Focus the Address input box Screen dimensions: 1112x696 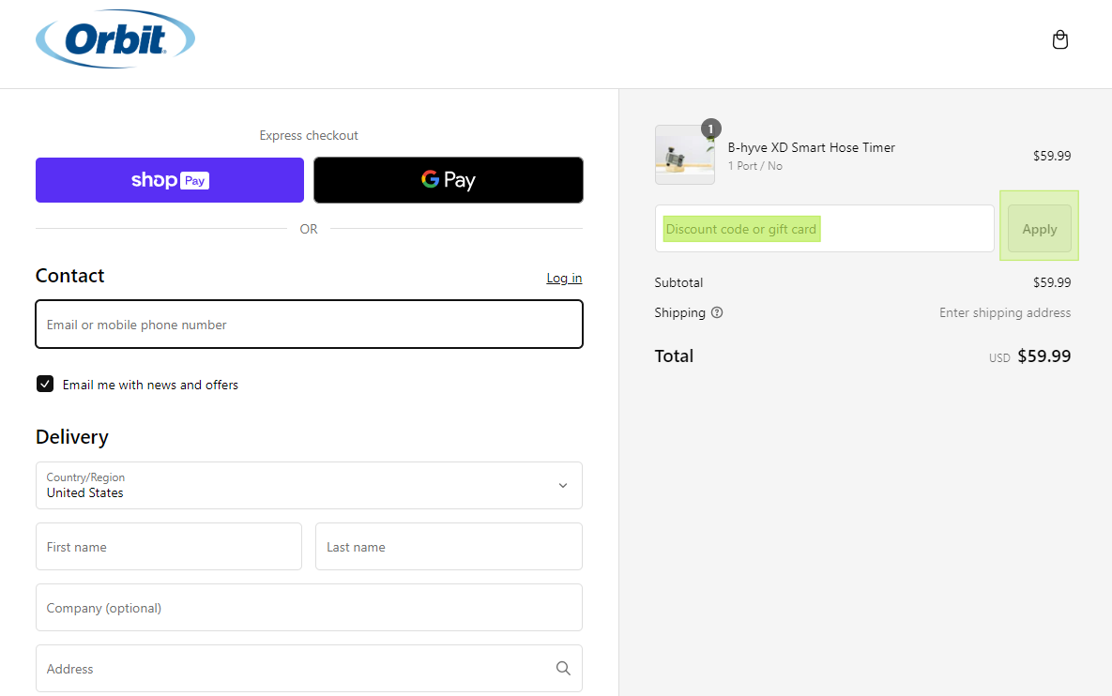click(291, 669)
